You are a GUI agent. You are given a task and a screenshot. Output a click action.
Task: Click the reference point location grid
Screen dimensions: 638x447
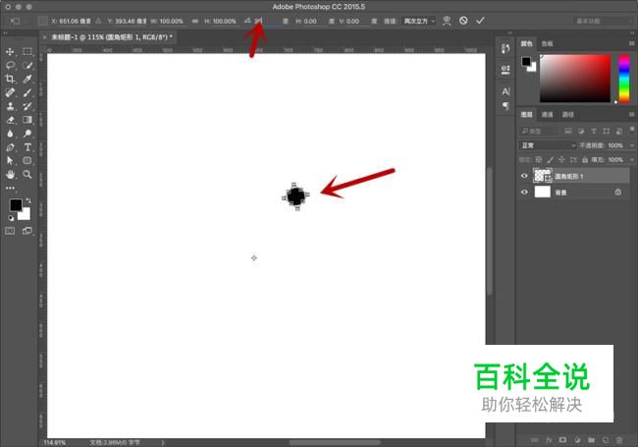[43, 21]
